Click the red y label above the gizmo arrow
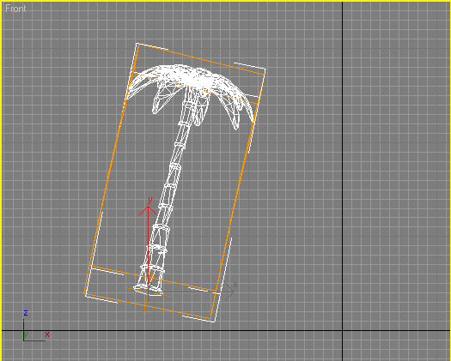This screenshot has height=361, width=451. (149, 200)
